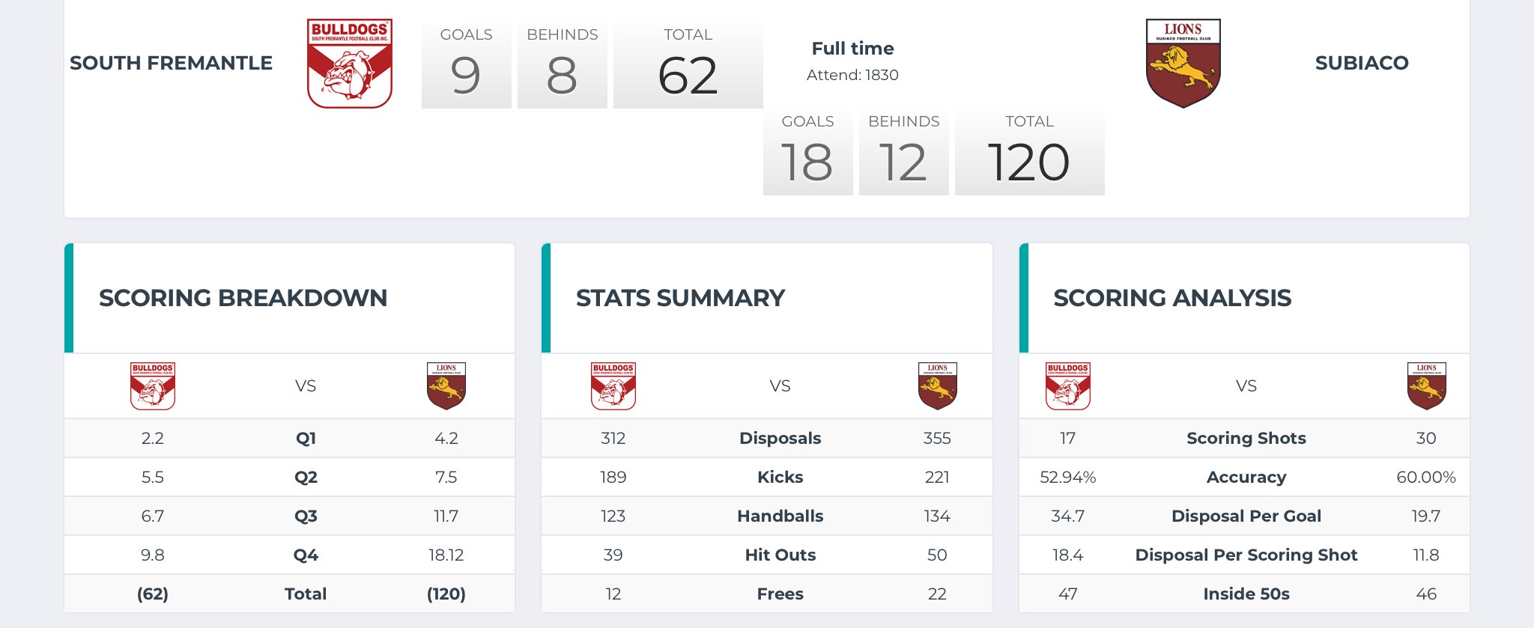Viewport: 1534px width, 628px height.
Task: Click the large South Fremantle Bulldogs logo
Action: 350,64
